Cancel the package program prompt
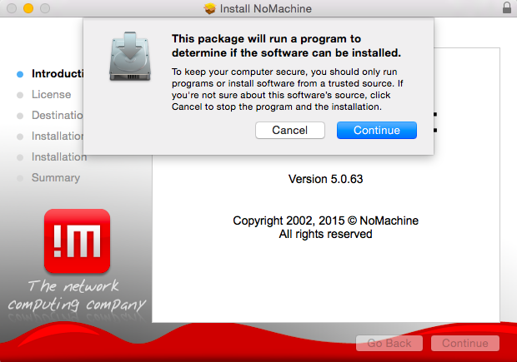517x362 pixels. [290, 131]
